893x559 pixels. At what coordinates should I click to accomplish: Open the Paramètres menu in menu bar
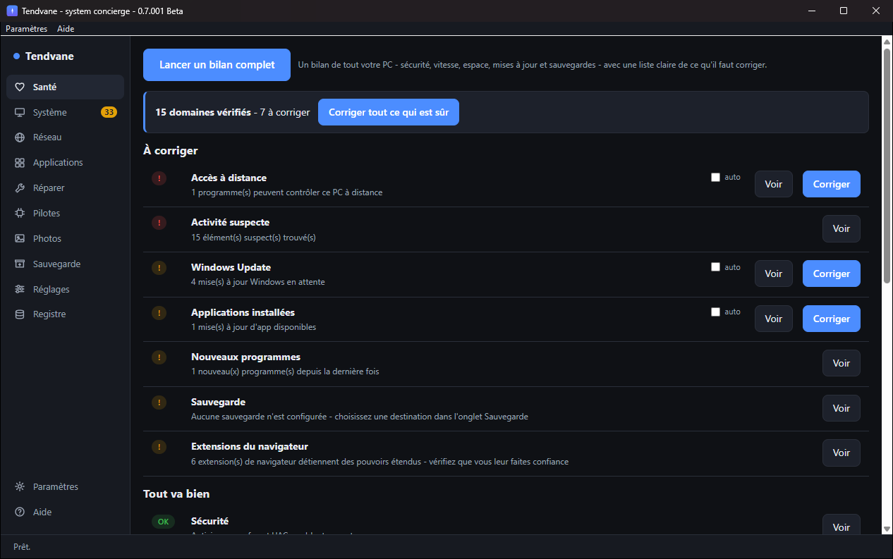(26, 29)
